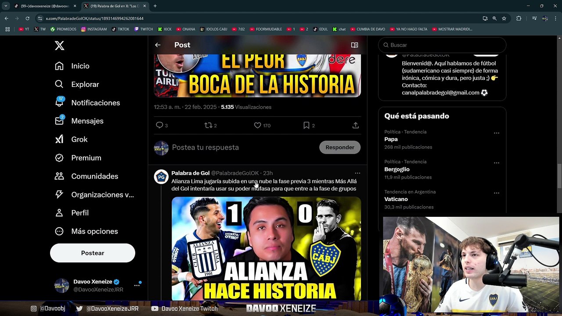This screenshot has width=562, height=316.
Task: Open more options for Papa trend
Action: (497, 133)
